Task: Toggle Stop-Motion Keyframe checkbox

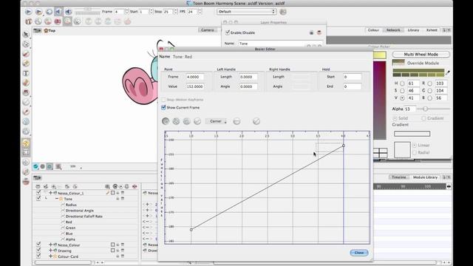Action: pyautogui.click(x=163, y=100)
